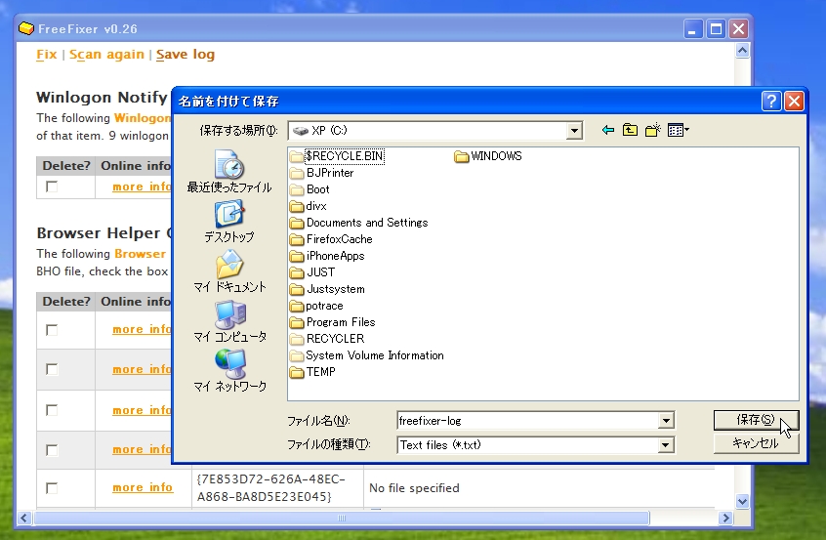The width and height of the screenshot is (826, 540).
Task: Click the Fix link in FreeFixer
Action: (46, 55)
